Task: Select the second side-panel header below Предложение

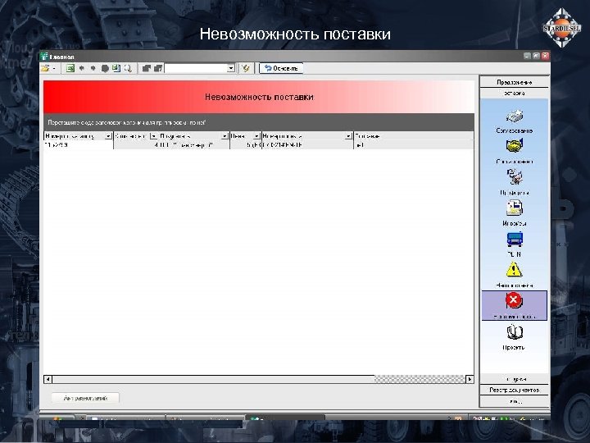Action: [x=515, y=93]
